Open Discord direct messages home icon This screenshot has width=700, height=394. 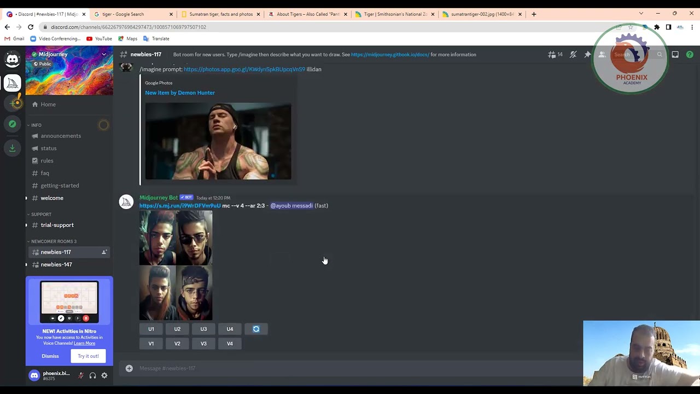coord(13,59)
